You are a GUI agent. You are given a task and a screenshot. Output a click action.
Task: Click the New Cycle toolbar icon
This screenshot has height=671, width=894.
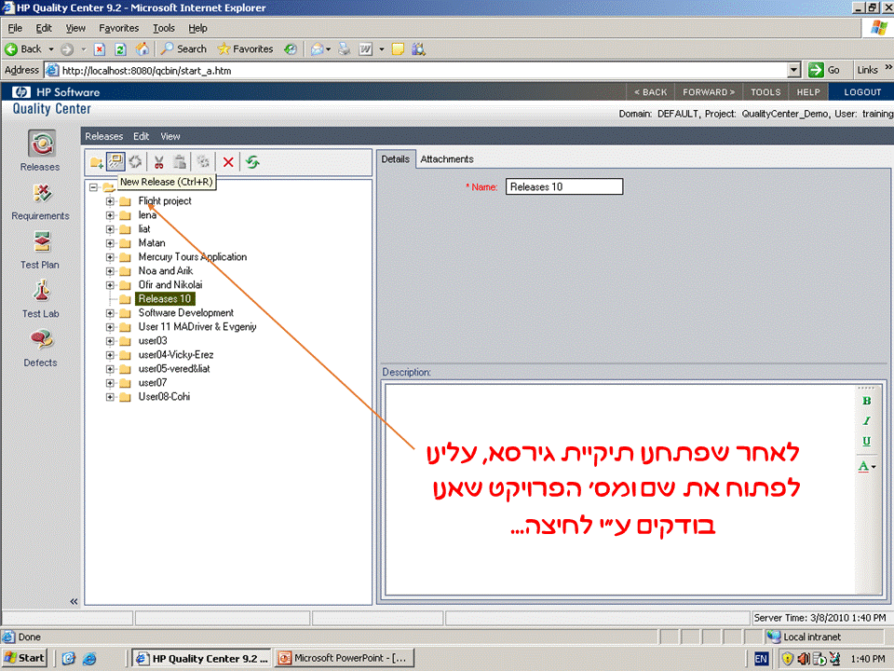(135, 162)
